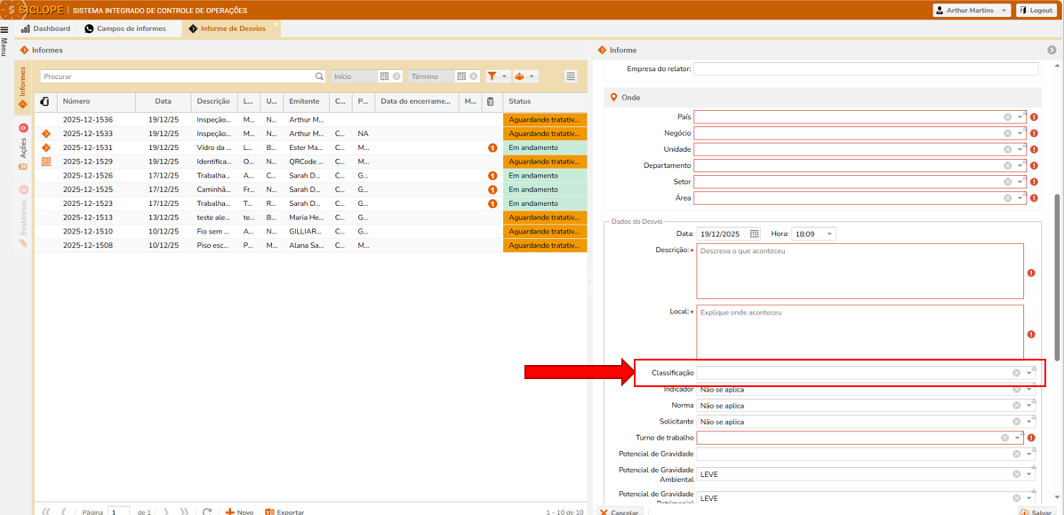Open Arthur Martins user menu
Image resolution: width=1064 pixels, height=515 pixels.
coord(971,11)
